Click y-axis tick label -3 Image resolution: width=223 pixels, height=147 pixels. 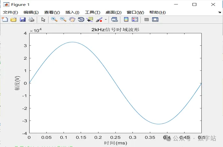(x=25, y=121)
